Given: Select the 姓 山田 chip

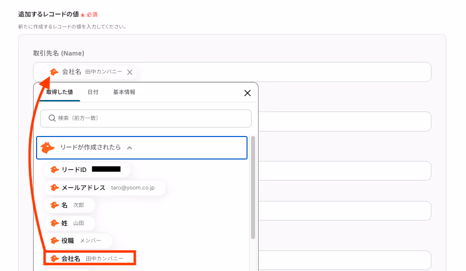Looking at the screenshot, I should pos(70,223).
